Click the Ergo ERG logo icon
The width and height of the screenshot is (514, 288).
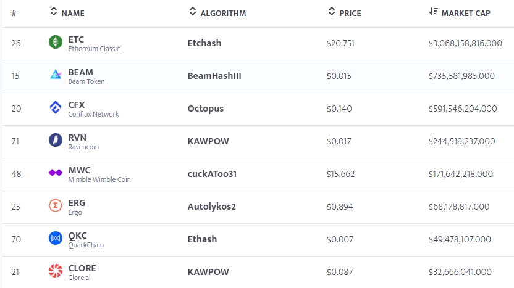[x=56, y=206]
